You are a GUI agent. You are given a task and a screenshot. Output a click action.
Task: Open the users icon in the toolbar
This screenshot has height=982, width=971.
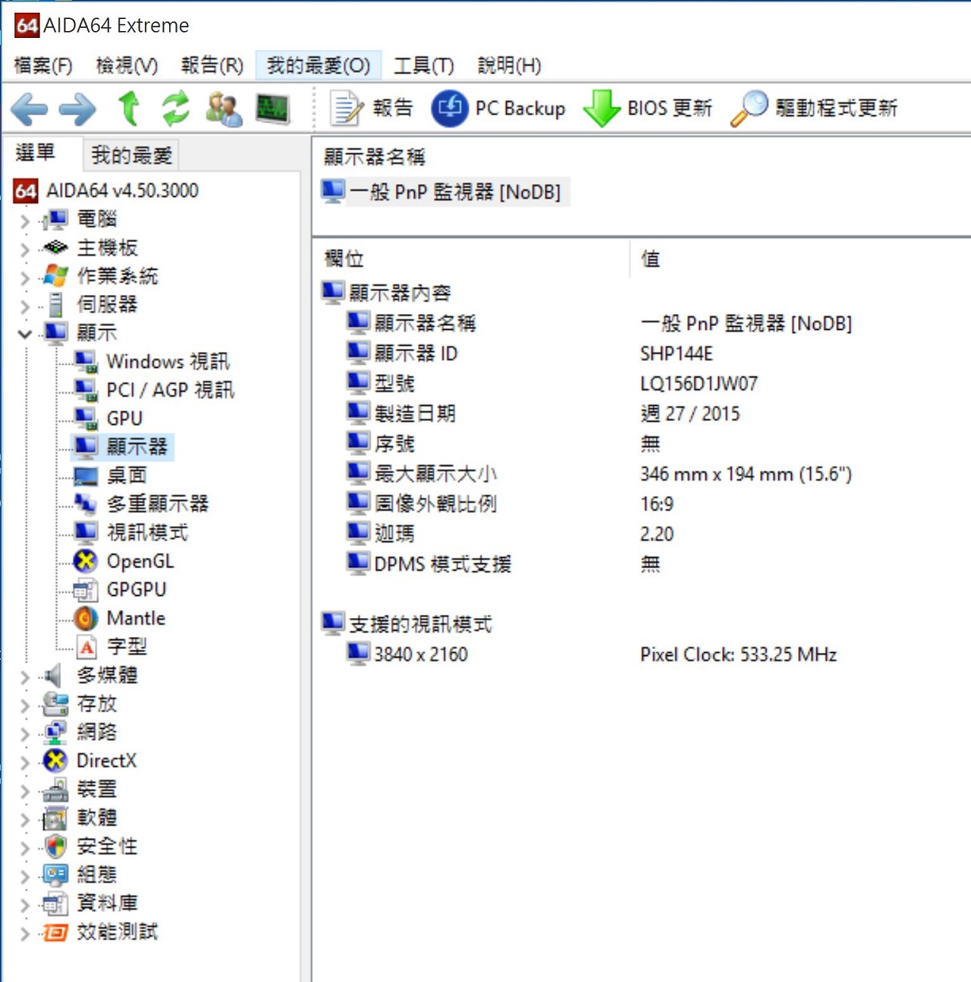click(224, 108)
